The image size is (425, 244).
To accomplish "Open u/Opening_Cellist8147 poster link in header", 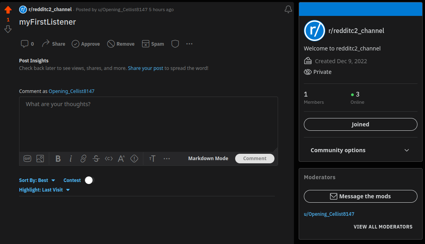I will tap(123, 10).
